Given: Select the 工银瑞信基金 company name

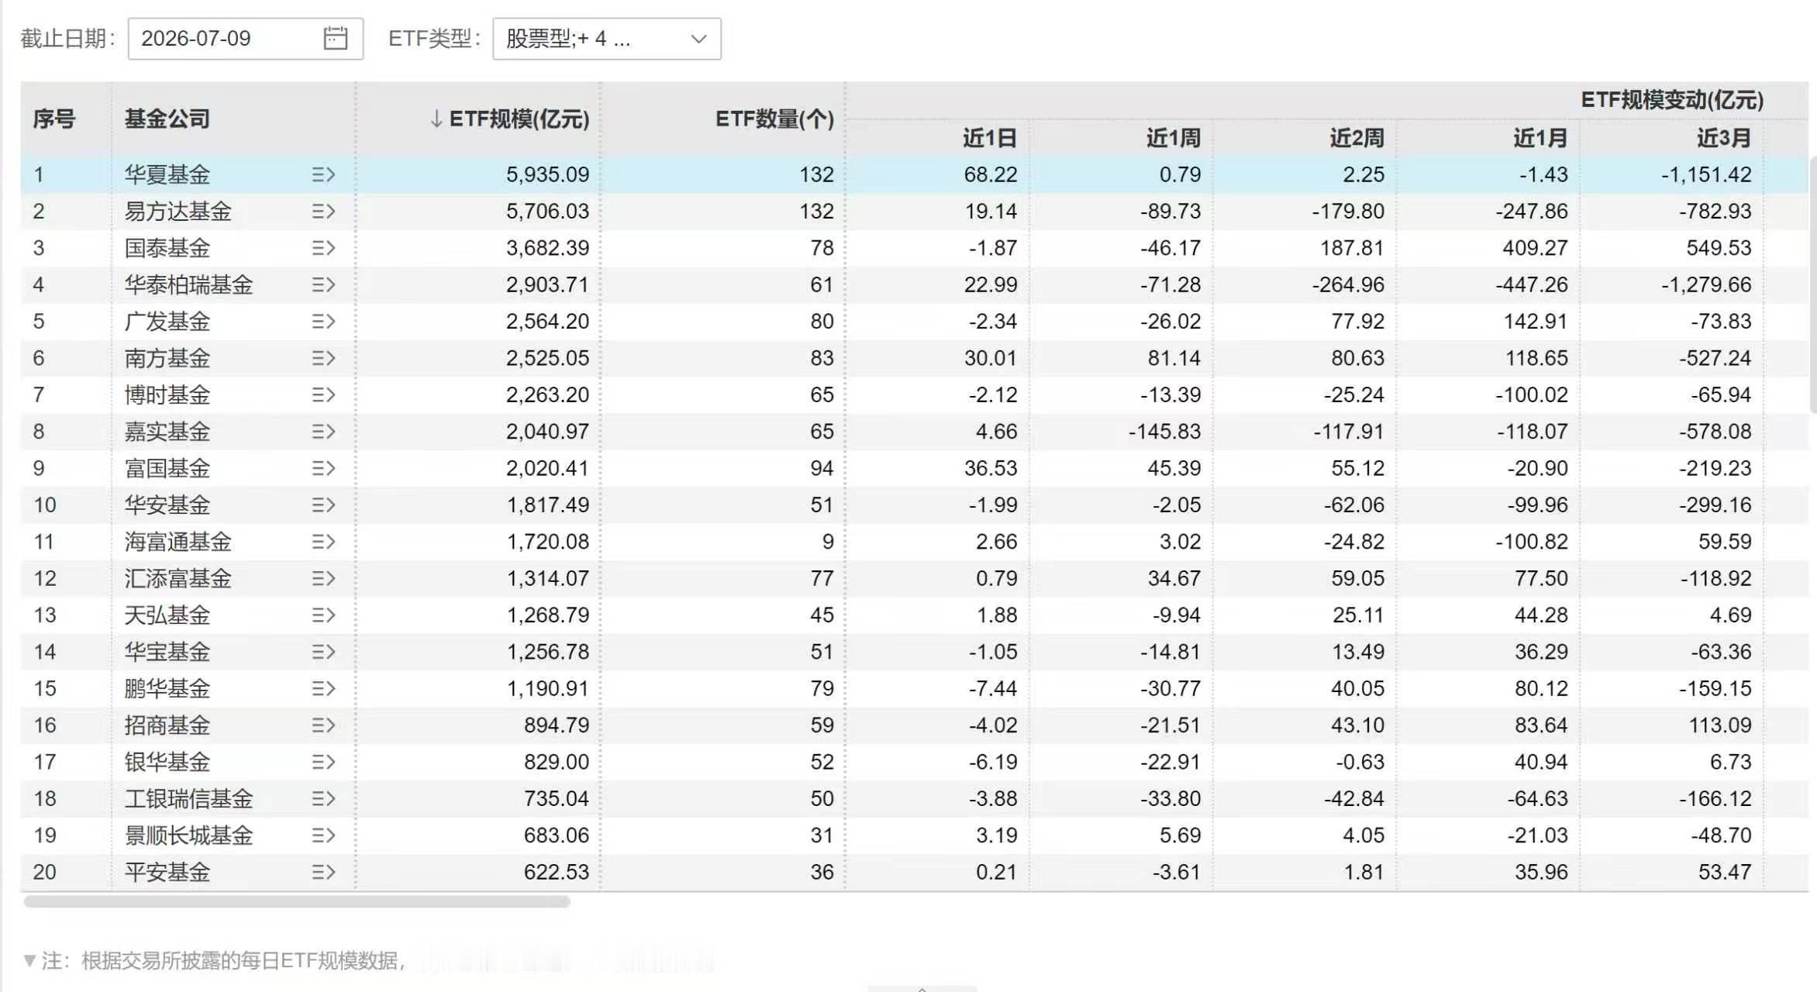Looking at the screenshot, I should 189,798.
